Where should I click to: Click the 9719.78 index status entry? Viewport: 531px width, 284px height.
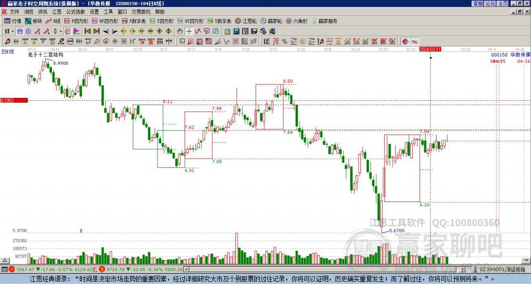(141, 269)
